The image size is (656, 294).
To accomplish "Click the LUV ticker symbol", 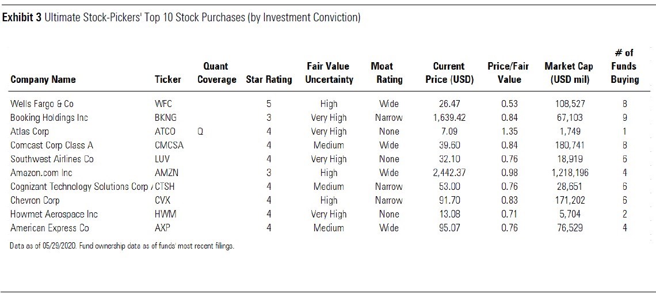I will pyautogui.click(x=163, y=159).
